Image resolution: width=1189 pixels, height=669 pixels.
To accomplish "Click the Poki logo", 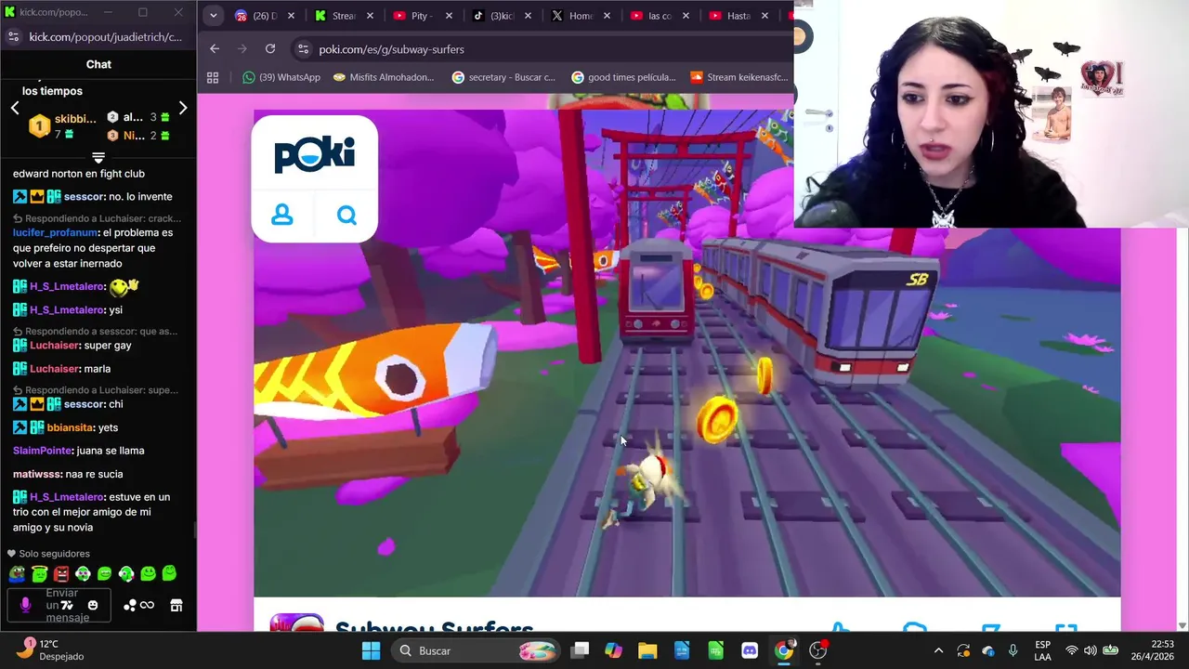I will (314, 153).
